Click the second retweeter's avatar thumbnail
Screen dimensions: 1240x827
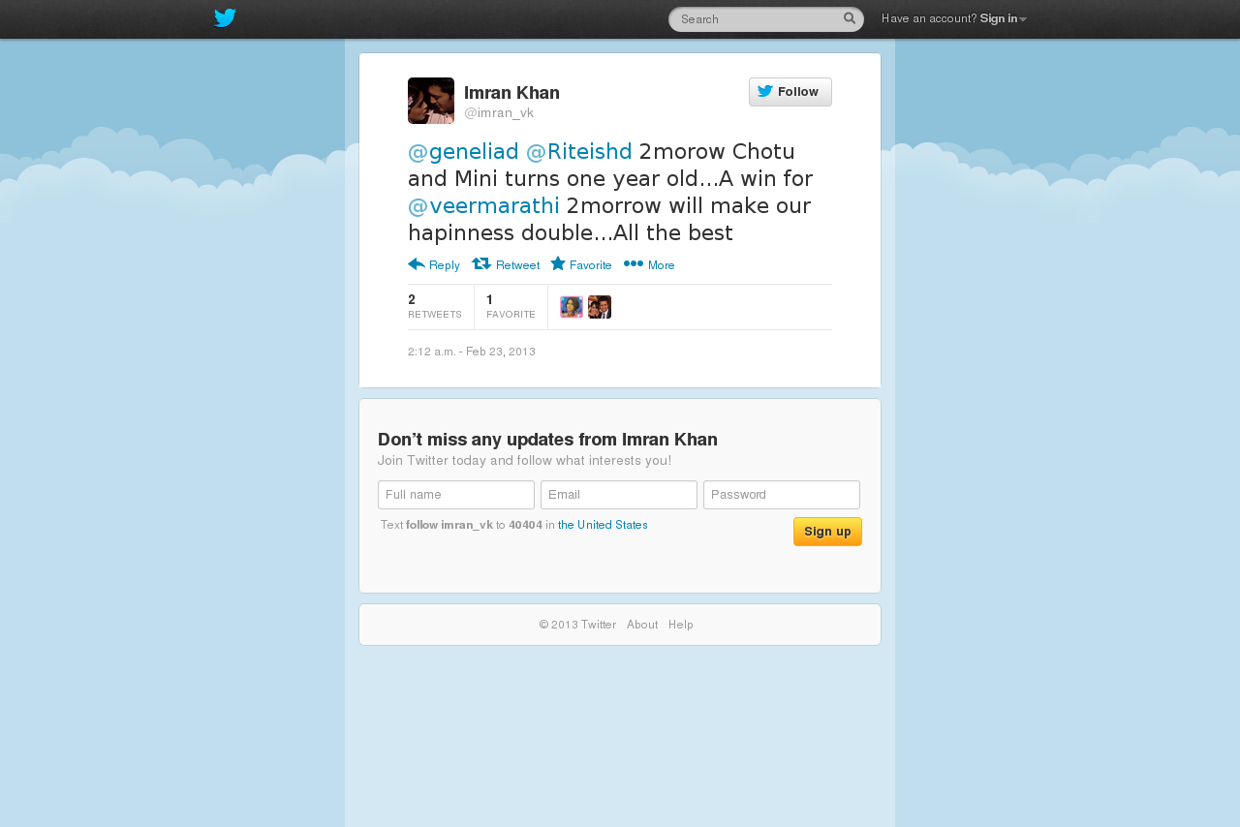tap(600, 307)
